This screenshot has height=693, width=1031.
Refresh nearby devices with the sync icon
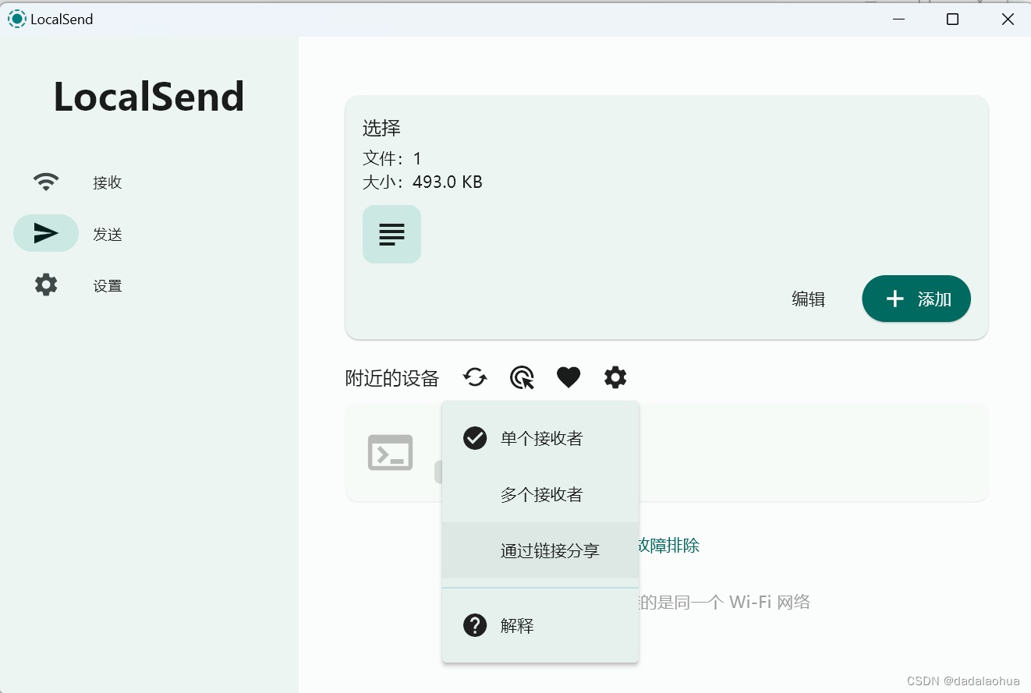click(475, 378)
